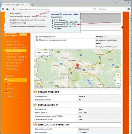
Task: Click the 'Bulgaria' country value
Action: coord(82,96)
